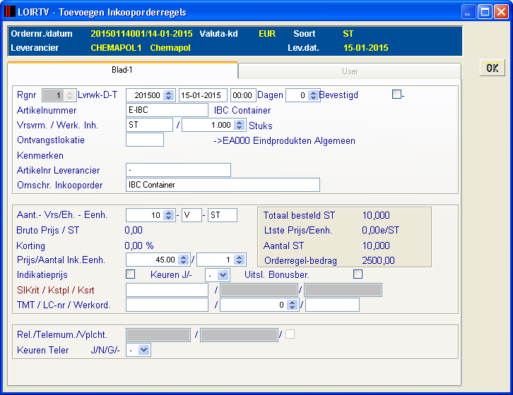
Task: Check the Uitsl. Bonusber. checkbox
Action: (x=358, y=274)
